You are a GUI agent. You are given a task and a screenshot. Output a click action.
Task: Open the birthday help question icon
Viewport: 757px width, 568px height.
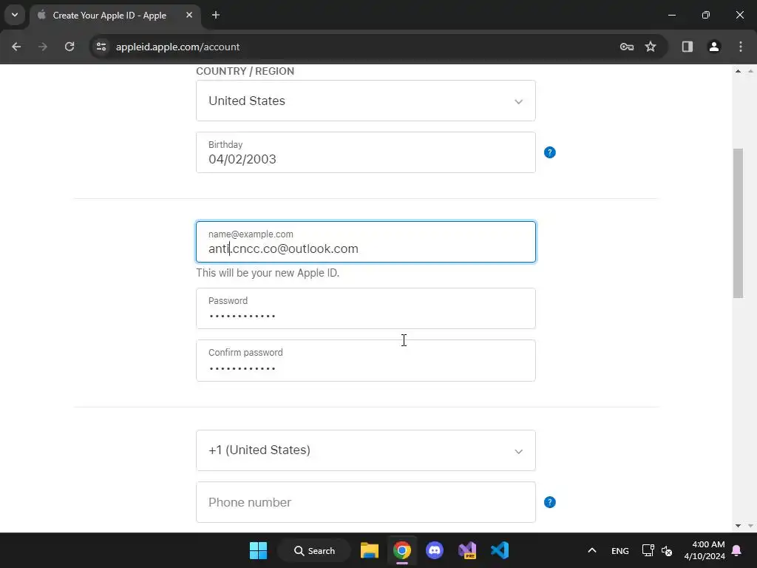550,152
